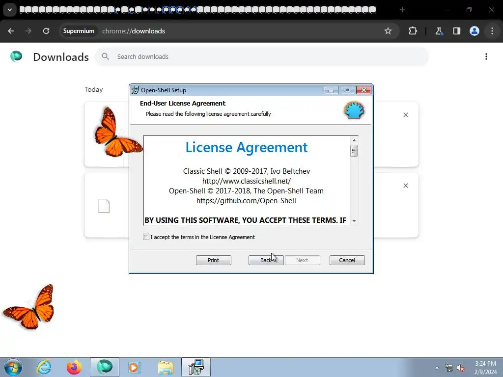Viewport: 503px width, 377px height.
Task: Open the browser profile avatar
Action: pos(475,31)
